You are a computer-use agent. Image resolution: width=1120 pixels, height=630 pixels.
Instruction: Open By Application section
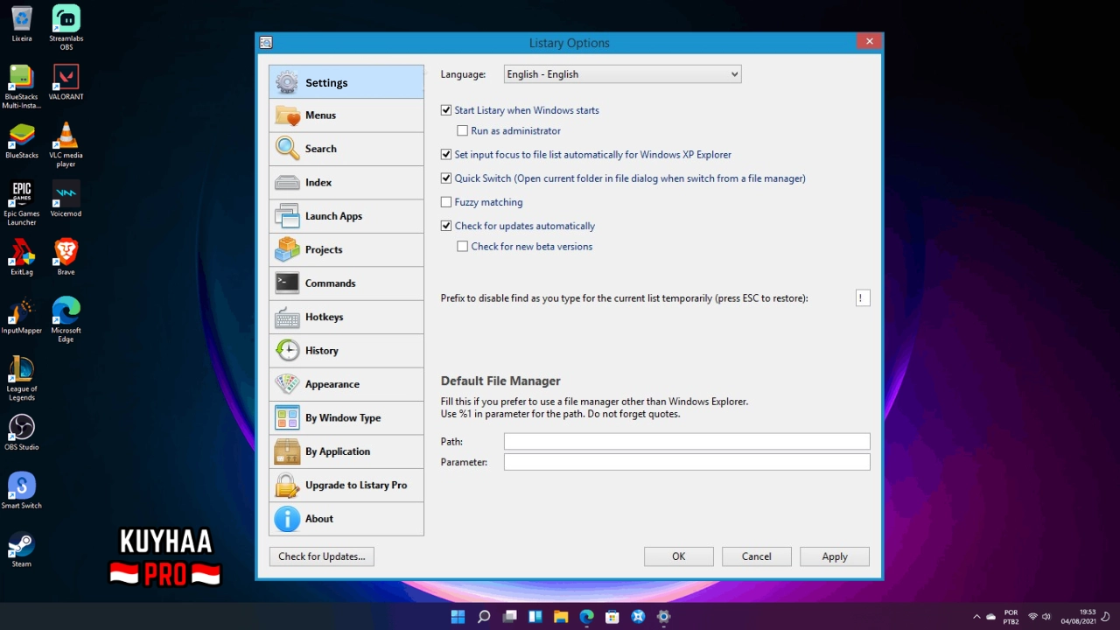(x=346, y=451)
